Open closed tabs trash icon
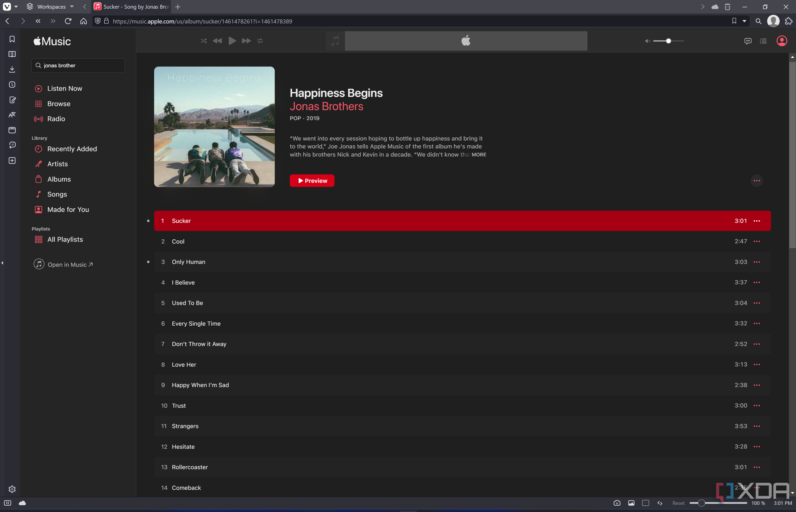This screenshot has width=796, height=512. (x=727, y=7)
